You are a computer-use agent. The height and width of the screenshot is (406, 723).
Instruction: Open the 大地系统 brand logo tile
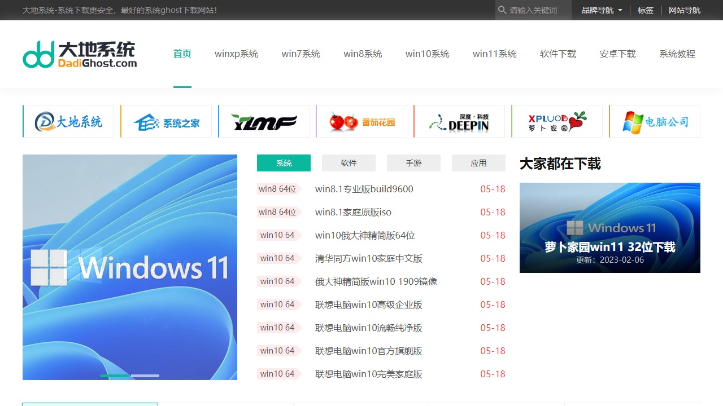tap(68, 121)
